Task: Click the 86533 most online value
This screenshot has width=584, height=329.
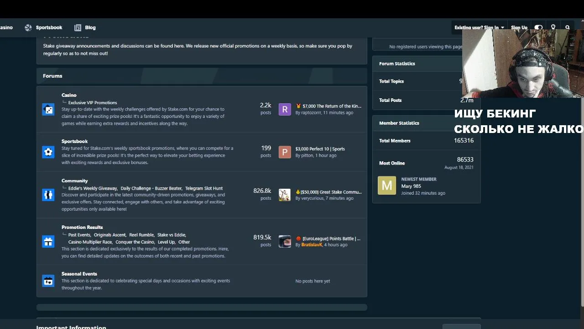Action: [x=465, y=159]
